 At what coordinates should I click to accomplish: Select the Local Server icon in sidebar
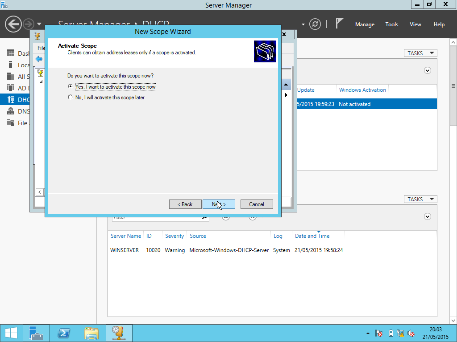pos(11,65)
